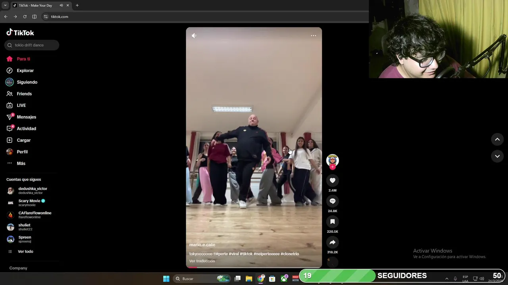Viewport: 508px width, 285px height.
Task: Click the Company footer link
Action: (18, 268)
